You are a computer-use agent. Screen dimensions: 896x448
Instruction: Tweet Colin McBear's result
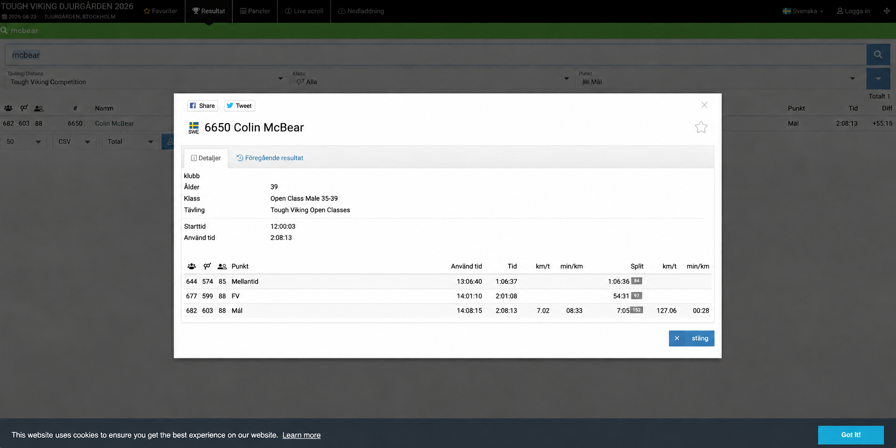239,106
